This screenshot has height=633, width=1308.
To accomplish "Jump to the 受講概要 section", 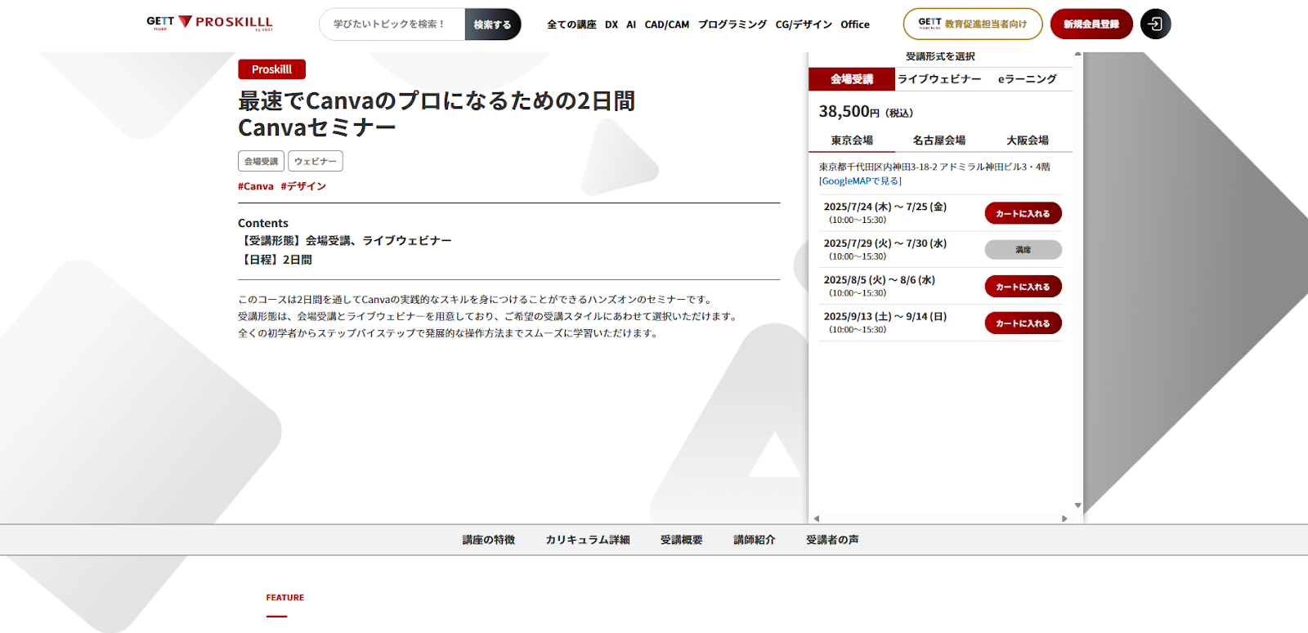I will [x=682, y=540].
